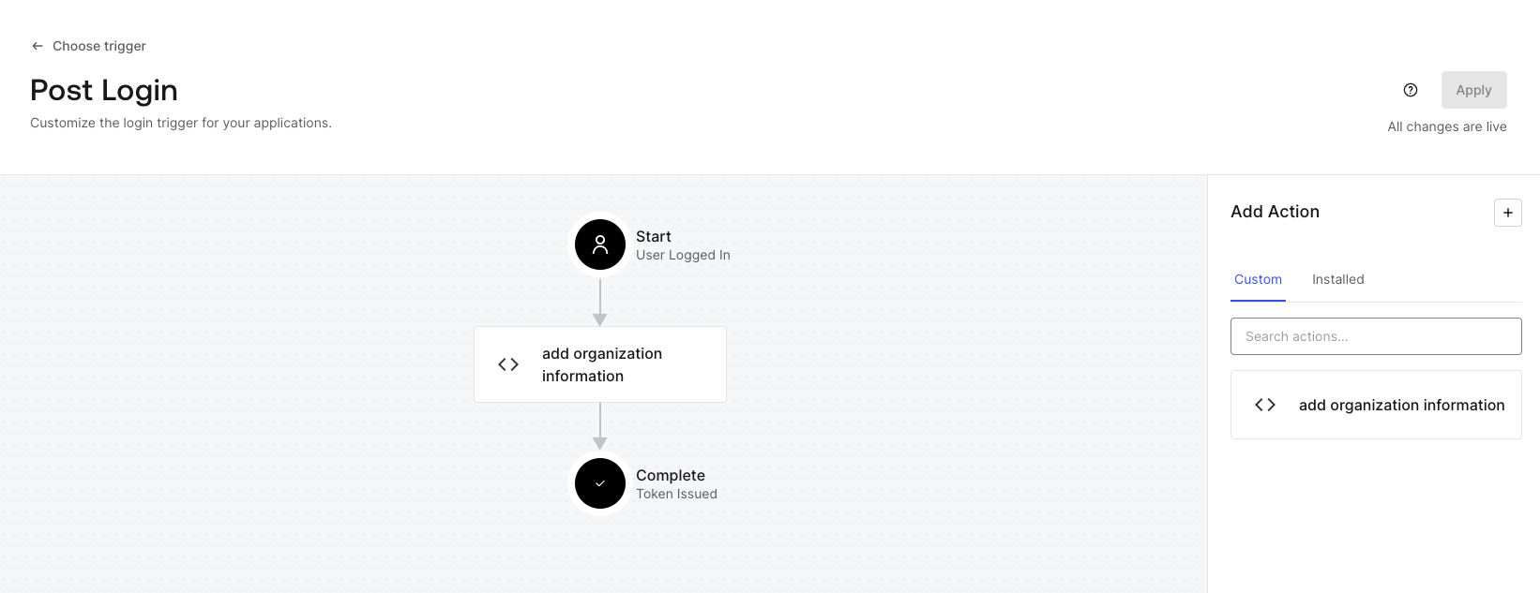Image resolution: width=1540 pixels, height=593 pixels.
Task: Click the Token Issued label beside Complete
Action: click(676, 493)
